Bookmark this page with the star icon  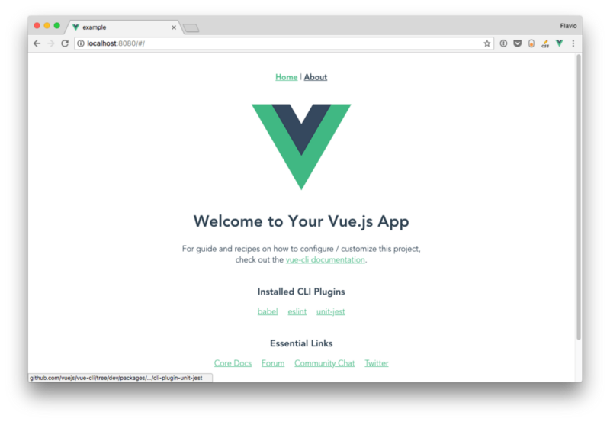click(x=486, y=43)
